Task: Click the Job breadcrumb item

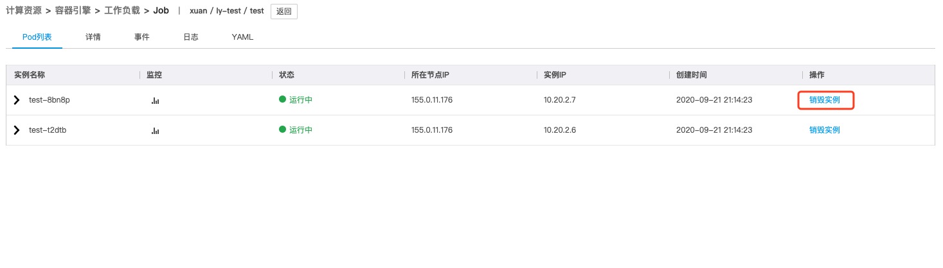Action: pyautogui.click(x=161, y=11)
